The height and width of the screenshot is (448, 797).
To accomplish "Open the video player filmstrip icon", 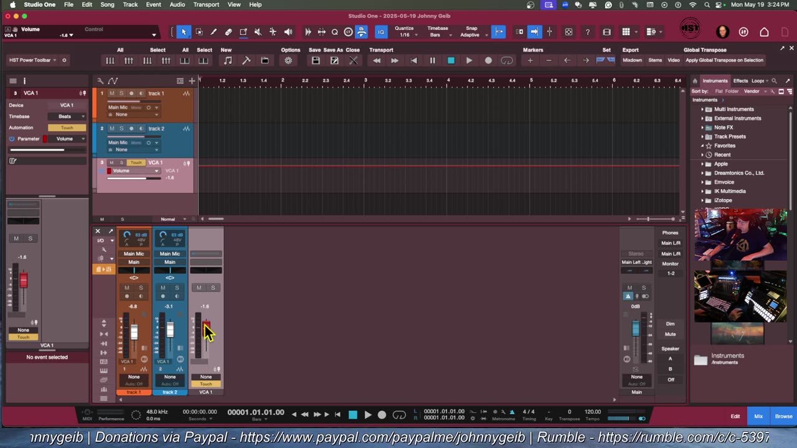I will (x=606, y=32).
